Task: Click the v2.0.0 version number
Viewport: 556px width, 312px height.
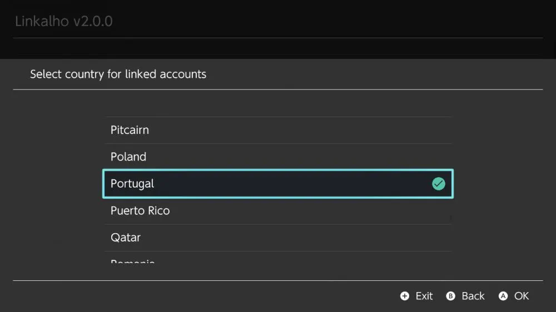Action: [93, 22]
